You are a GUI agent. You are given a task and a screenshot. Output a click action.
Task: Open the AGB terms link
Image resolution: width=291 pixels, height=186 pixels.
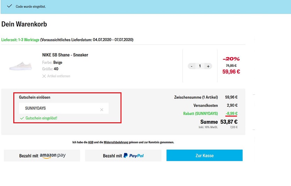click(91, 142)
